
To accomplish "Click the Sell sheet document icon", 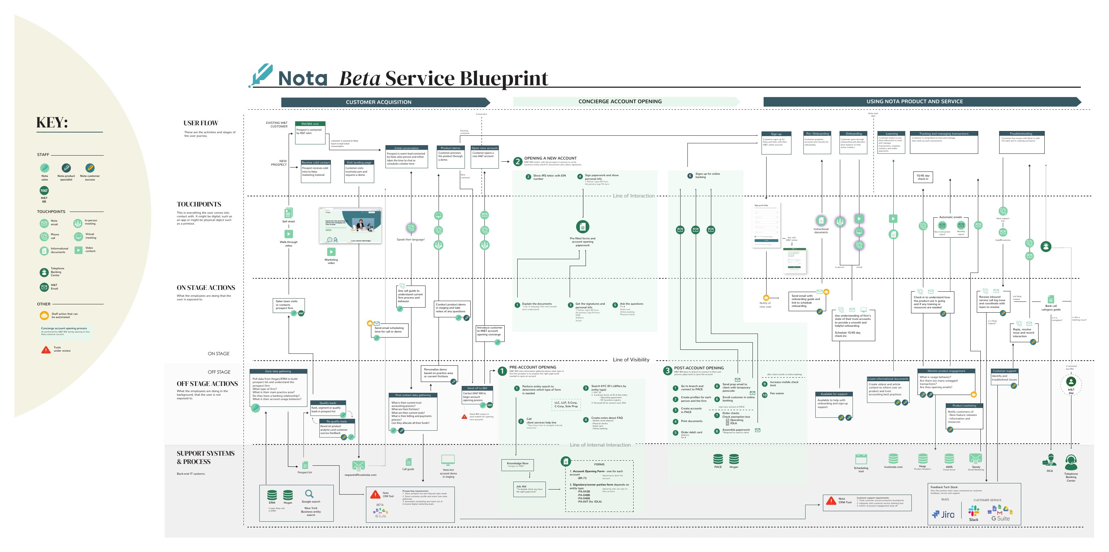I will pyautogui.click(x=288, y=213).
